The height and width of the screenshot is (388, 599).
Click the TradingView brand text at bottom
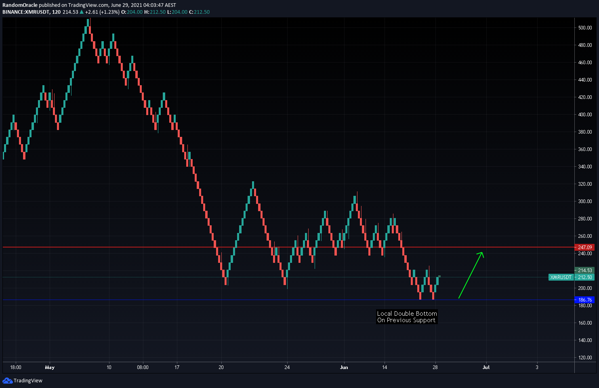pyautogui.click(x=28, y=381)
